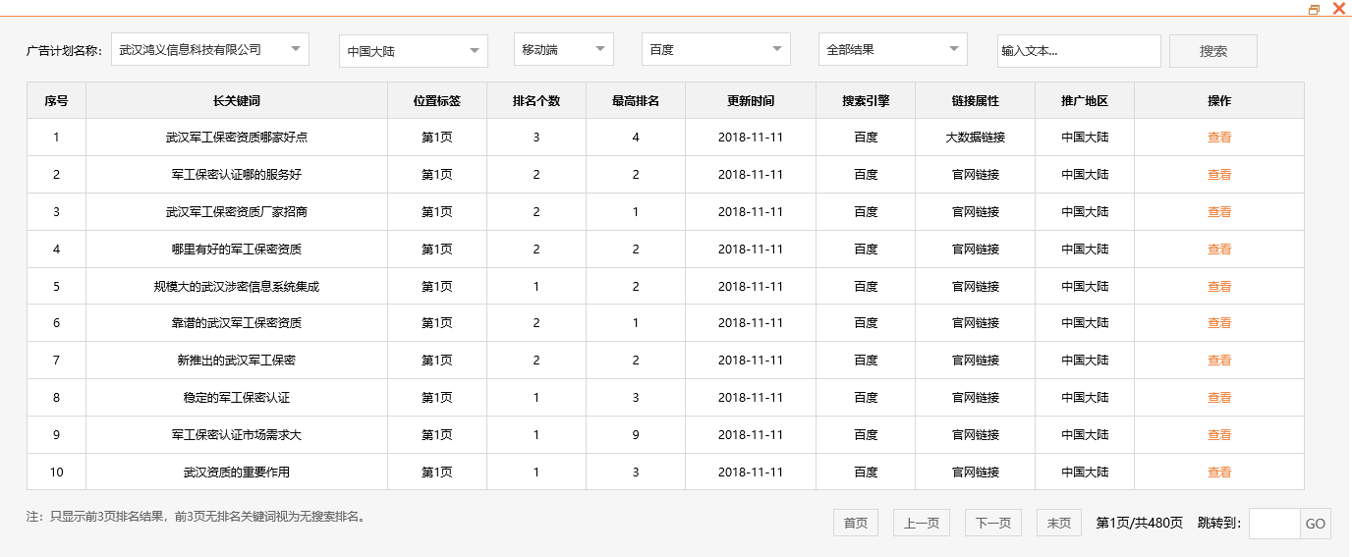Click the 长关键词 column header
The image size is (1352, 557).
(x=237, y=100)
